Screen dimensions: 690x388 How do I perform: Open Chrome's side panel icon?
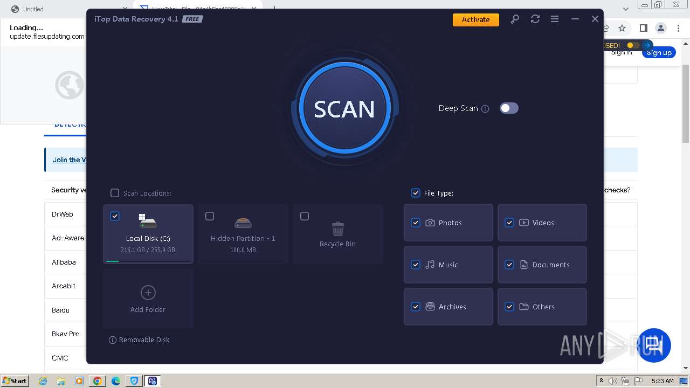(643, 28)
